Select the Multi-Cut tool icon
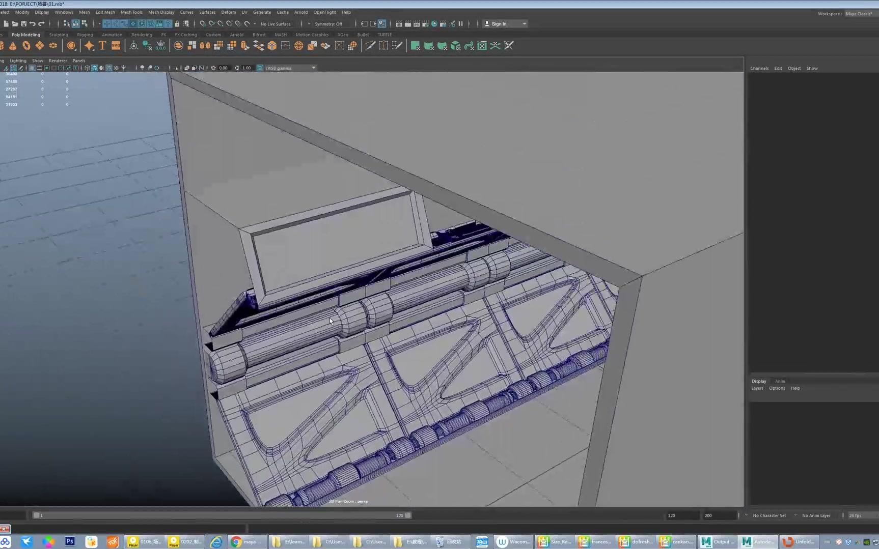Screen dimensions: 879x549 [370, 45]
